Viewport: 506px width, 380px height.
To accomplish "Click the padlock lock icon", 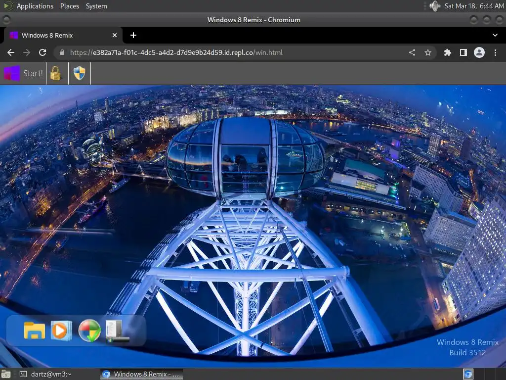I will [x=56, y=73].
